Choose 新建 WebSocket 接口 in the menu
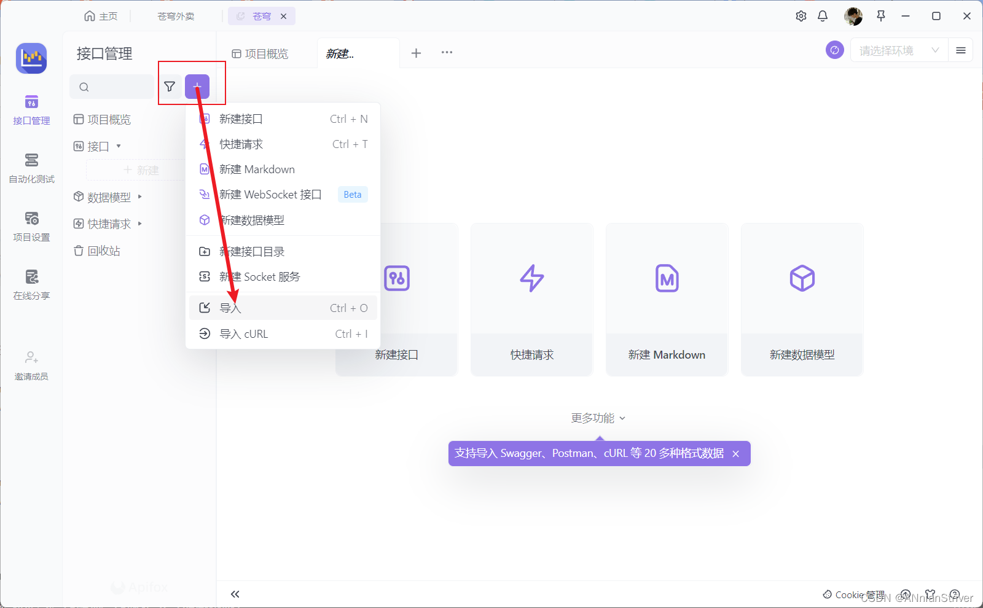Viewport: 983px width, 608px height. tap(270, 194)
